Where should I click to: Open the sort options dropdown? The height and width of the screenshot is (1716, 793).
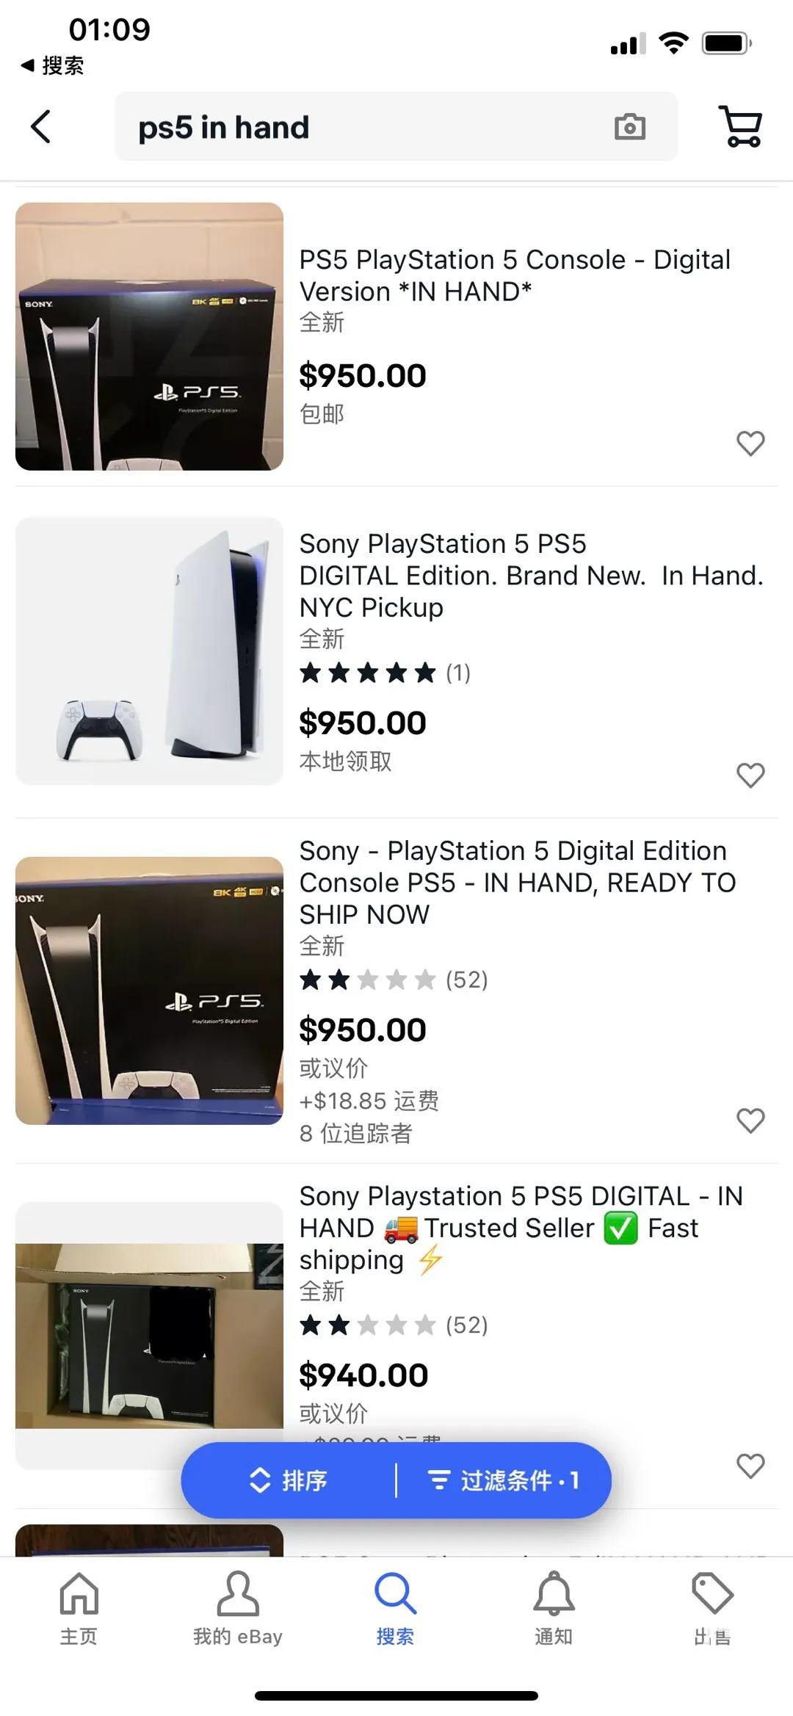click(289, 1480)
